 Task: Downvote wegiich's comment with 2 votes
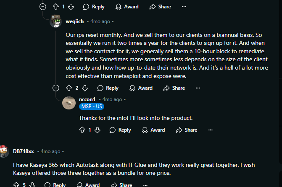point(85,88)
